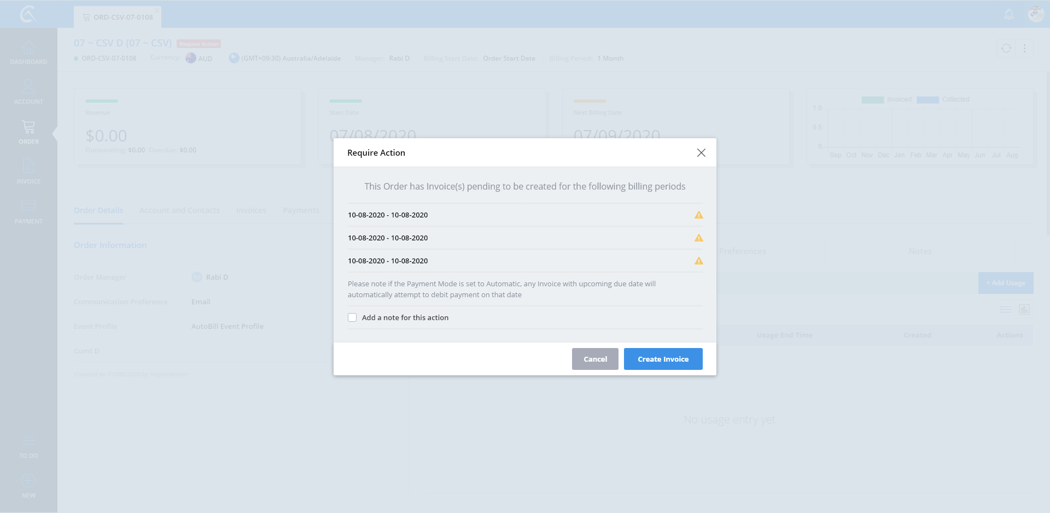This screenshot has height=513, width=1050.
Task: Enable 'Add a note for this action' checkbox
Action: (x=352, y=317)
